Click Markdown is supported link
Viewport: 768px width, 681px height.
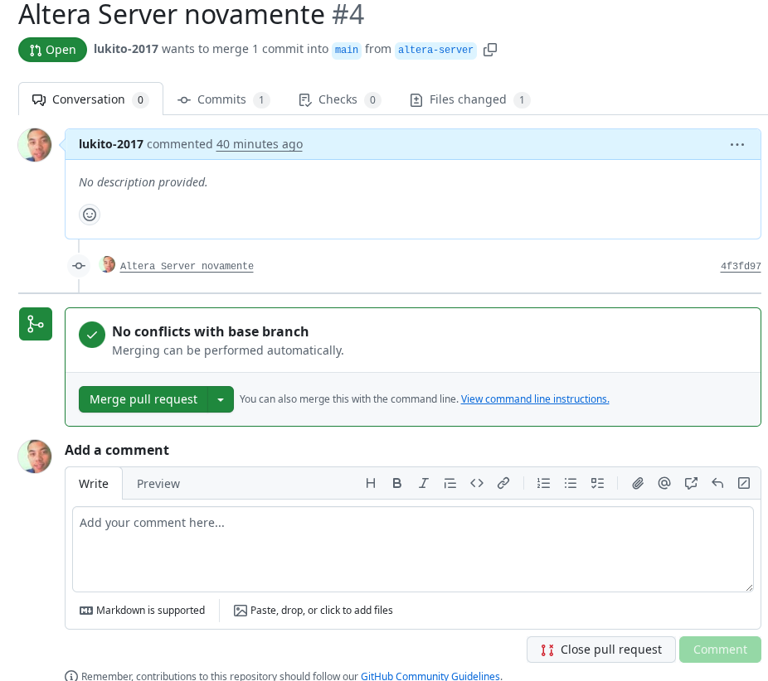pyautogui.click(x=142, y=611)
